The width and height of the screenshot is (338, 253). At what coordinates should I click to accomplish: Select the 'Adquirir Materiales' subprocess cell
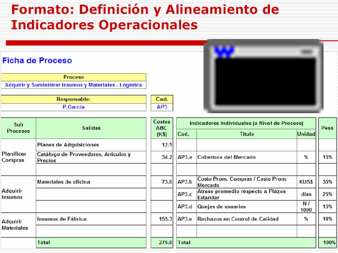coord(18,225)
